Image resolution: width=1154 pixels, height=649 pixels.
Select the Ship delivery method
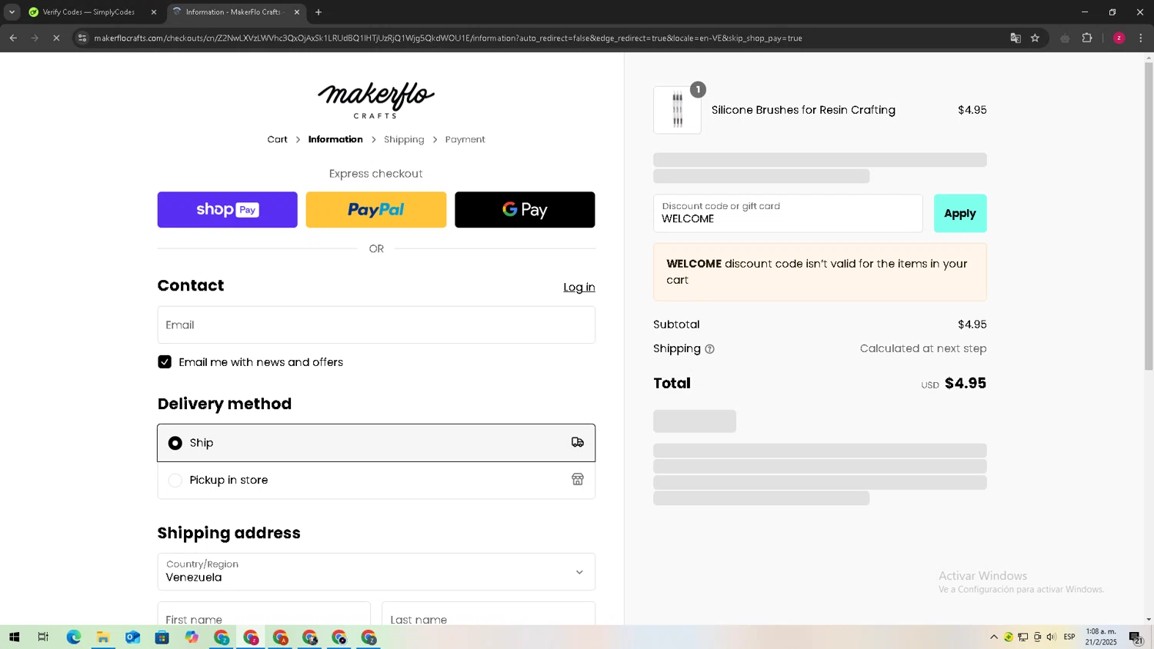376,443
